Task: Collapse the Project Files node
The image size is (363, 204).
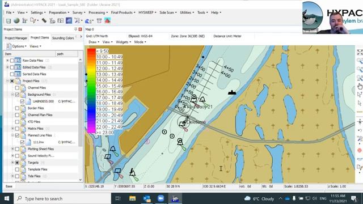Action: click(x=7, y=81)
